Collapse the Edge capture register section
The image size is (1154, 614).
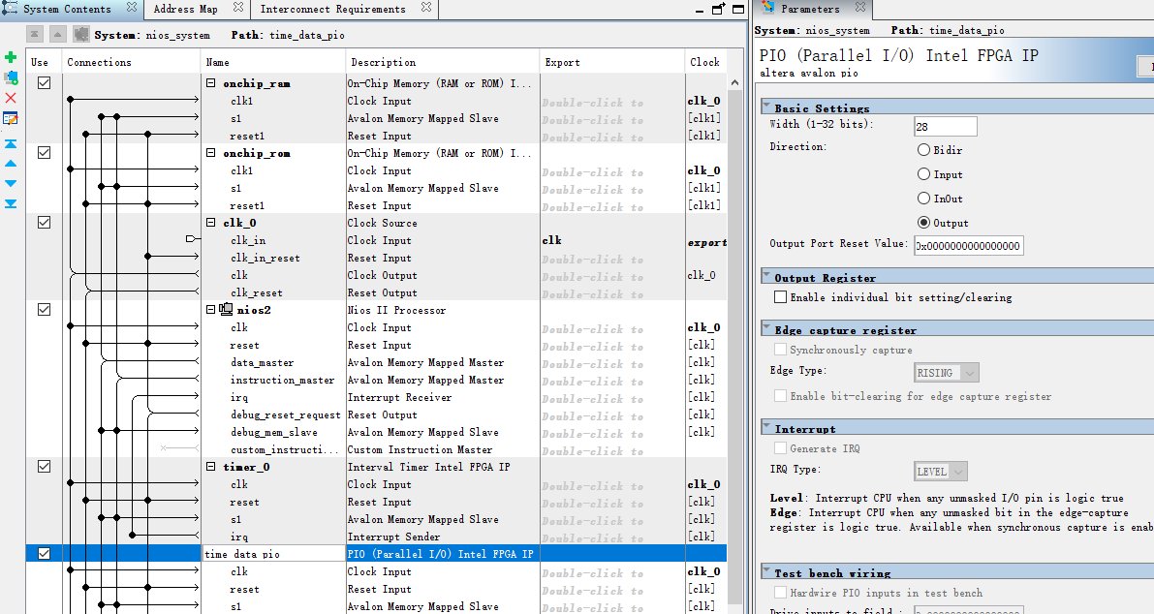tap(766, 329)
